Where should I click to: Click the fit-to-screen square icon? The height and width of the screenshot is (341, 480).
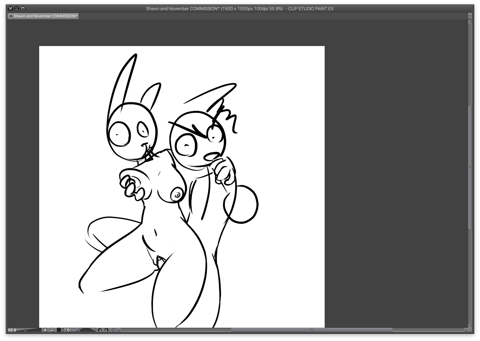tap(59, 330)
